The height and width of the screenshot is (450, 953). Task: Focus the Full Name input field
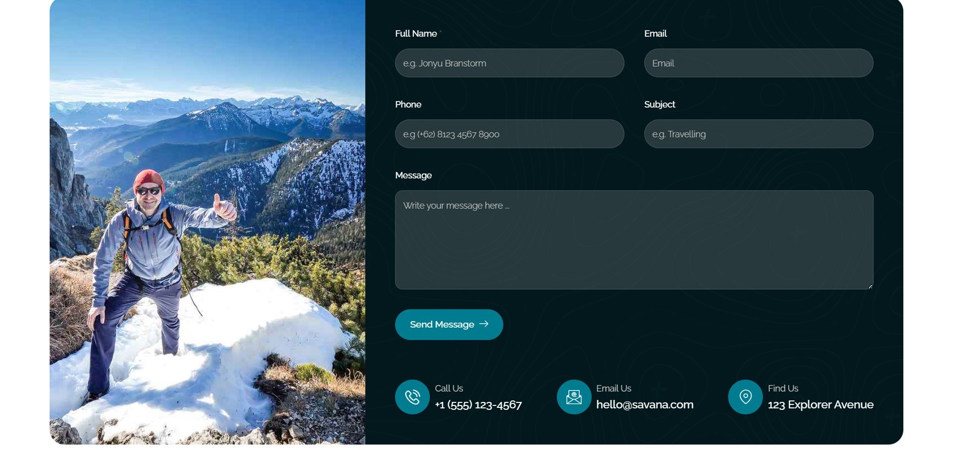(509, 63)
